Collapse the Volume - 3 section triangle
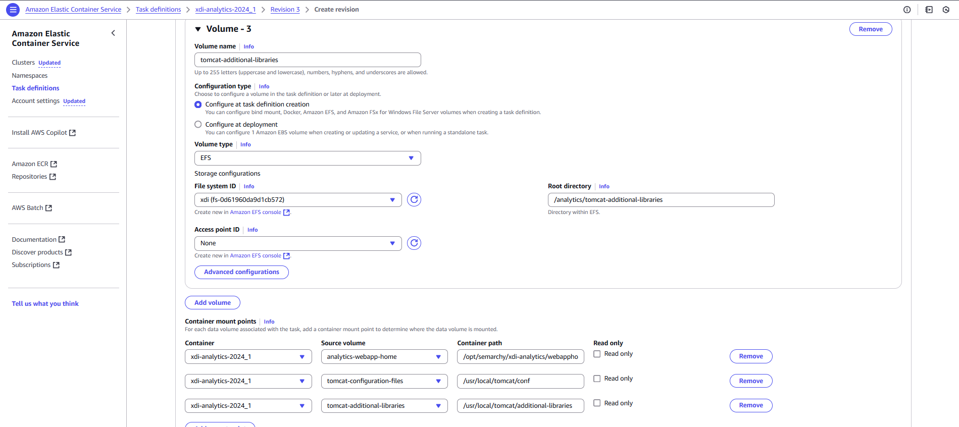959x427 pixels. (198, 29)
